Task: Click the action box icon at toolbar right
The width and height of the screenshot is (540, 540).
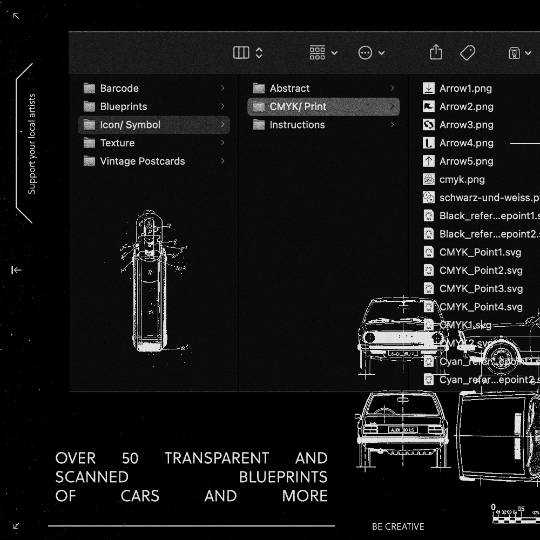Action: (x=514, y=52)
